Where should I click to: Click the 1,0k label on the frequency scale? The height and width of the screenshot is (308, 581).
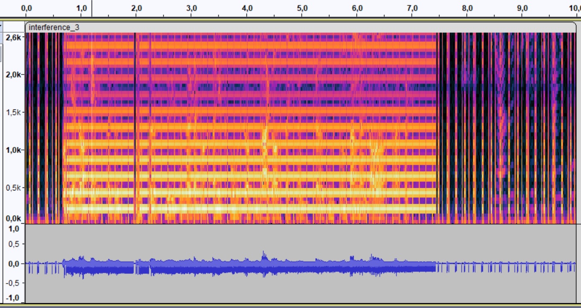(13, 150)
